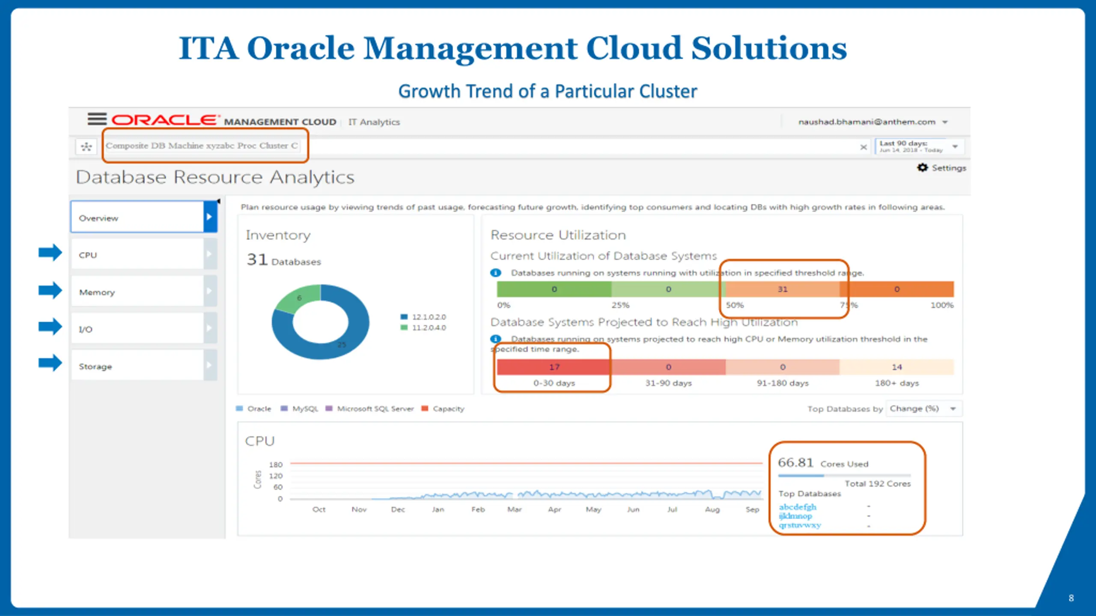This screenshot has height=616, width=1096.
Task: Expand the I/O tab arrow
Action: (x=210, y=328)
